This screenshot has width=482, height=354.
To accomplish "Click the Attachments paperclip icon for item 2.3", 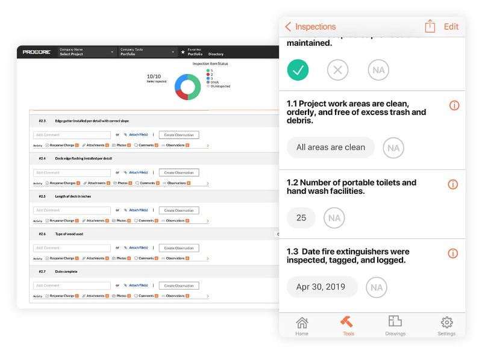I will tap(84, 146).
